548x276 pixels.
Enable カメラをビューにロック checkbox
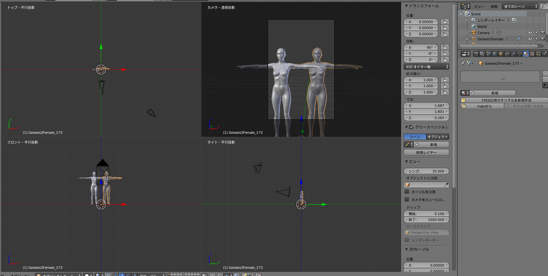point(407,199)
